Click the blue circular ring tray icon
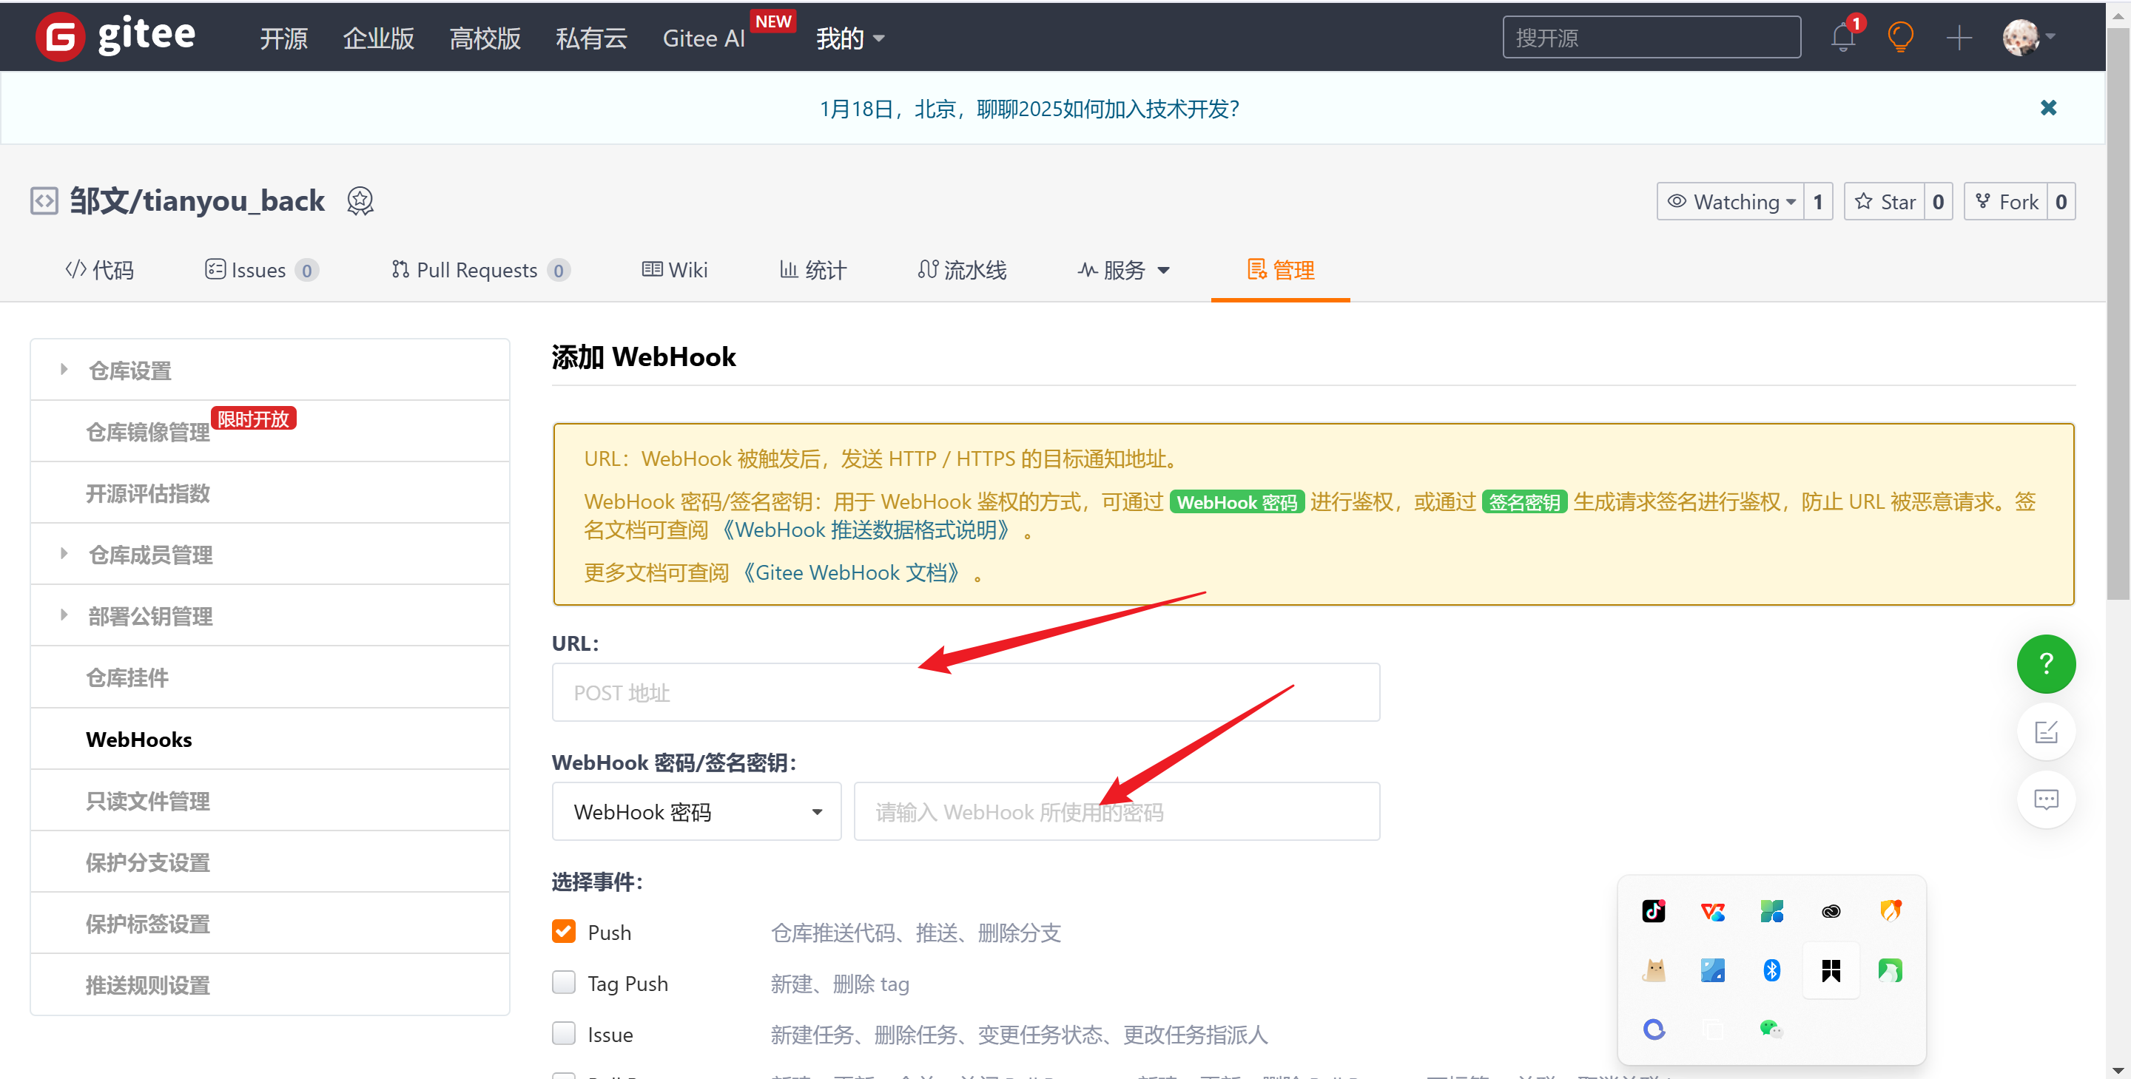2131x1079 pixels. (1654, 1029)
